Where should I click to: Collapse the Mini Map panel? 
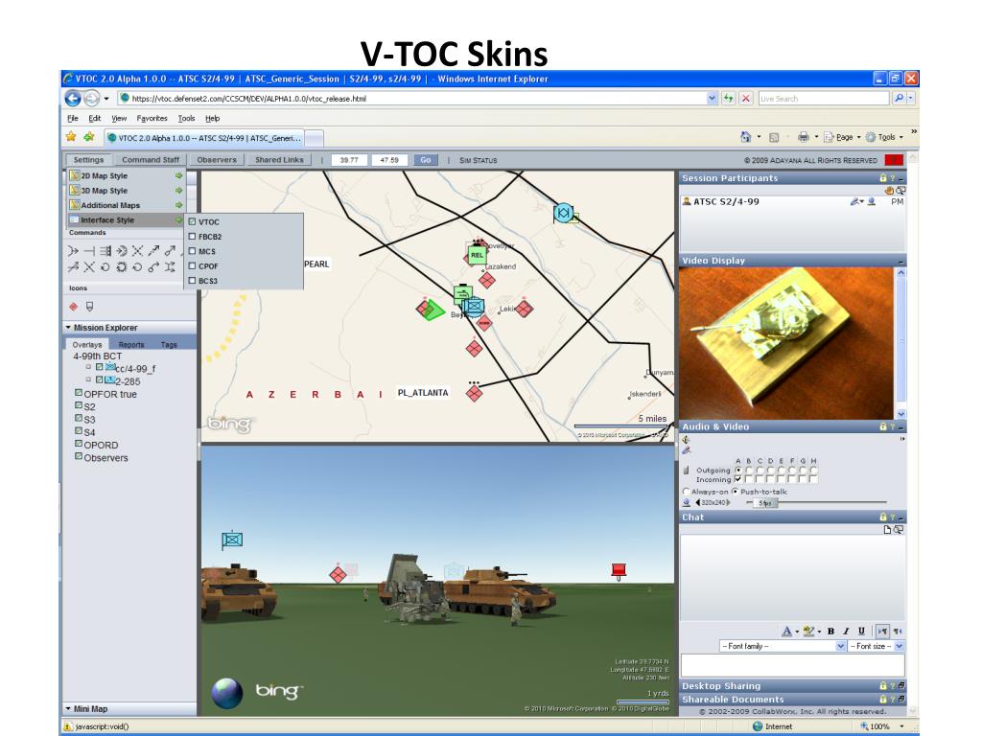(x=68, y=708)
